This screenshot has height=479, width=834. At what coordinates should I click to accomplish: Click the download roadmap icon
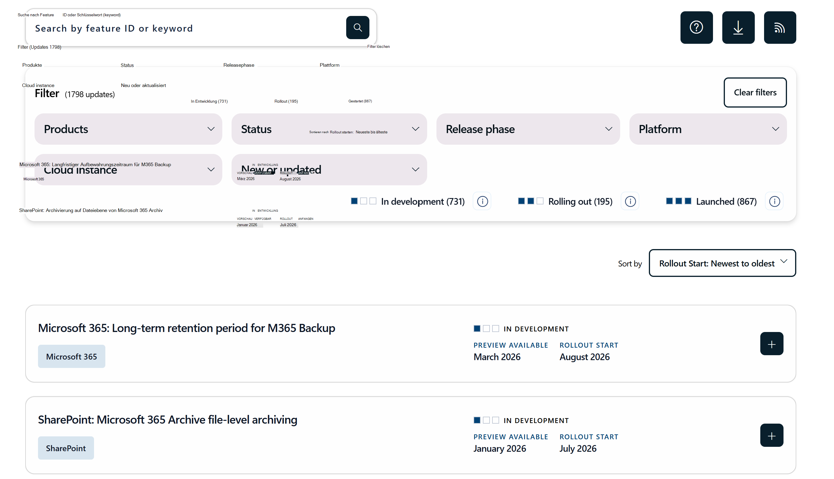[738, 28]
